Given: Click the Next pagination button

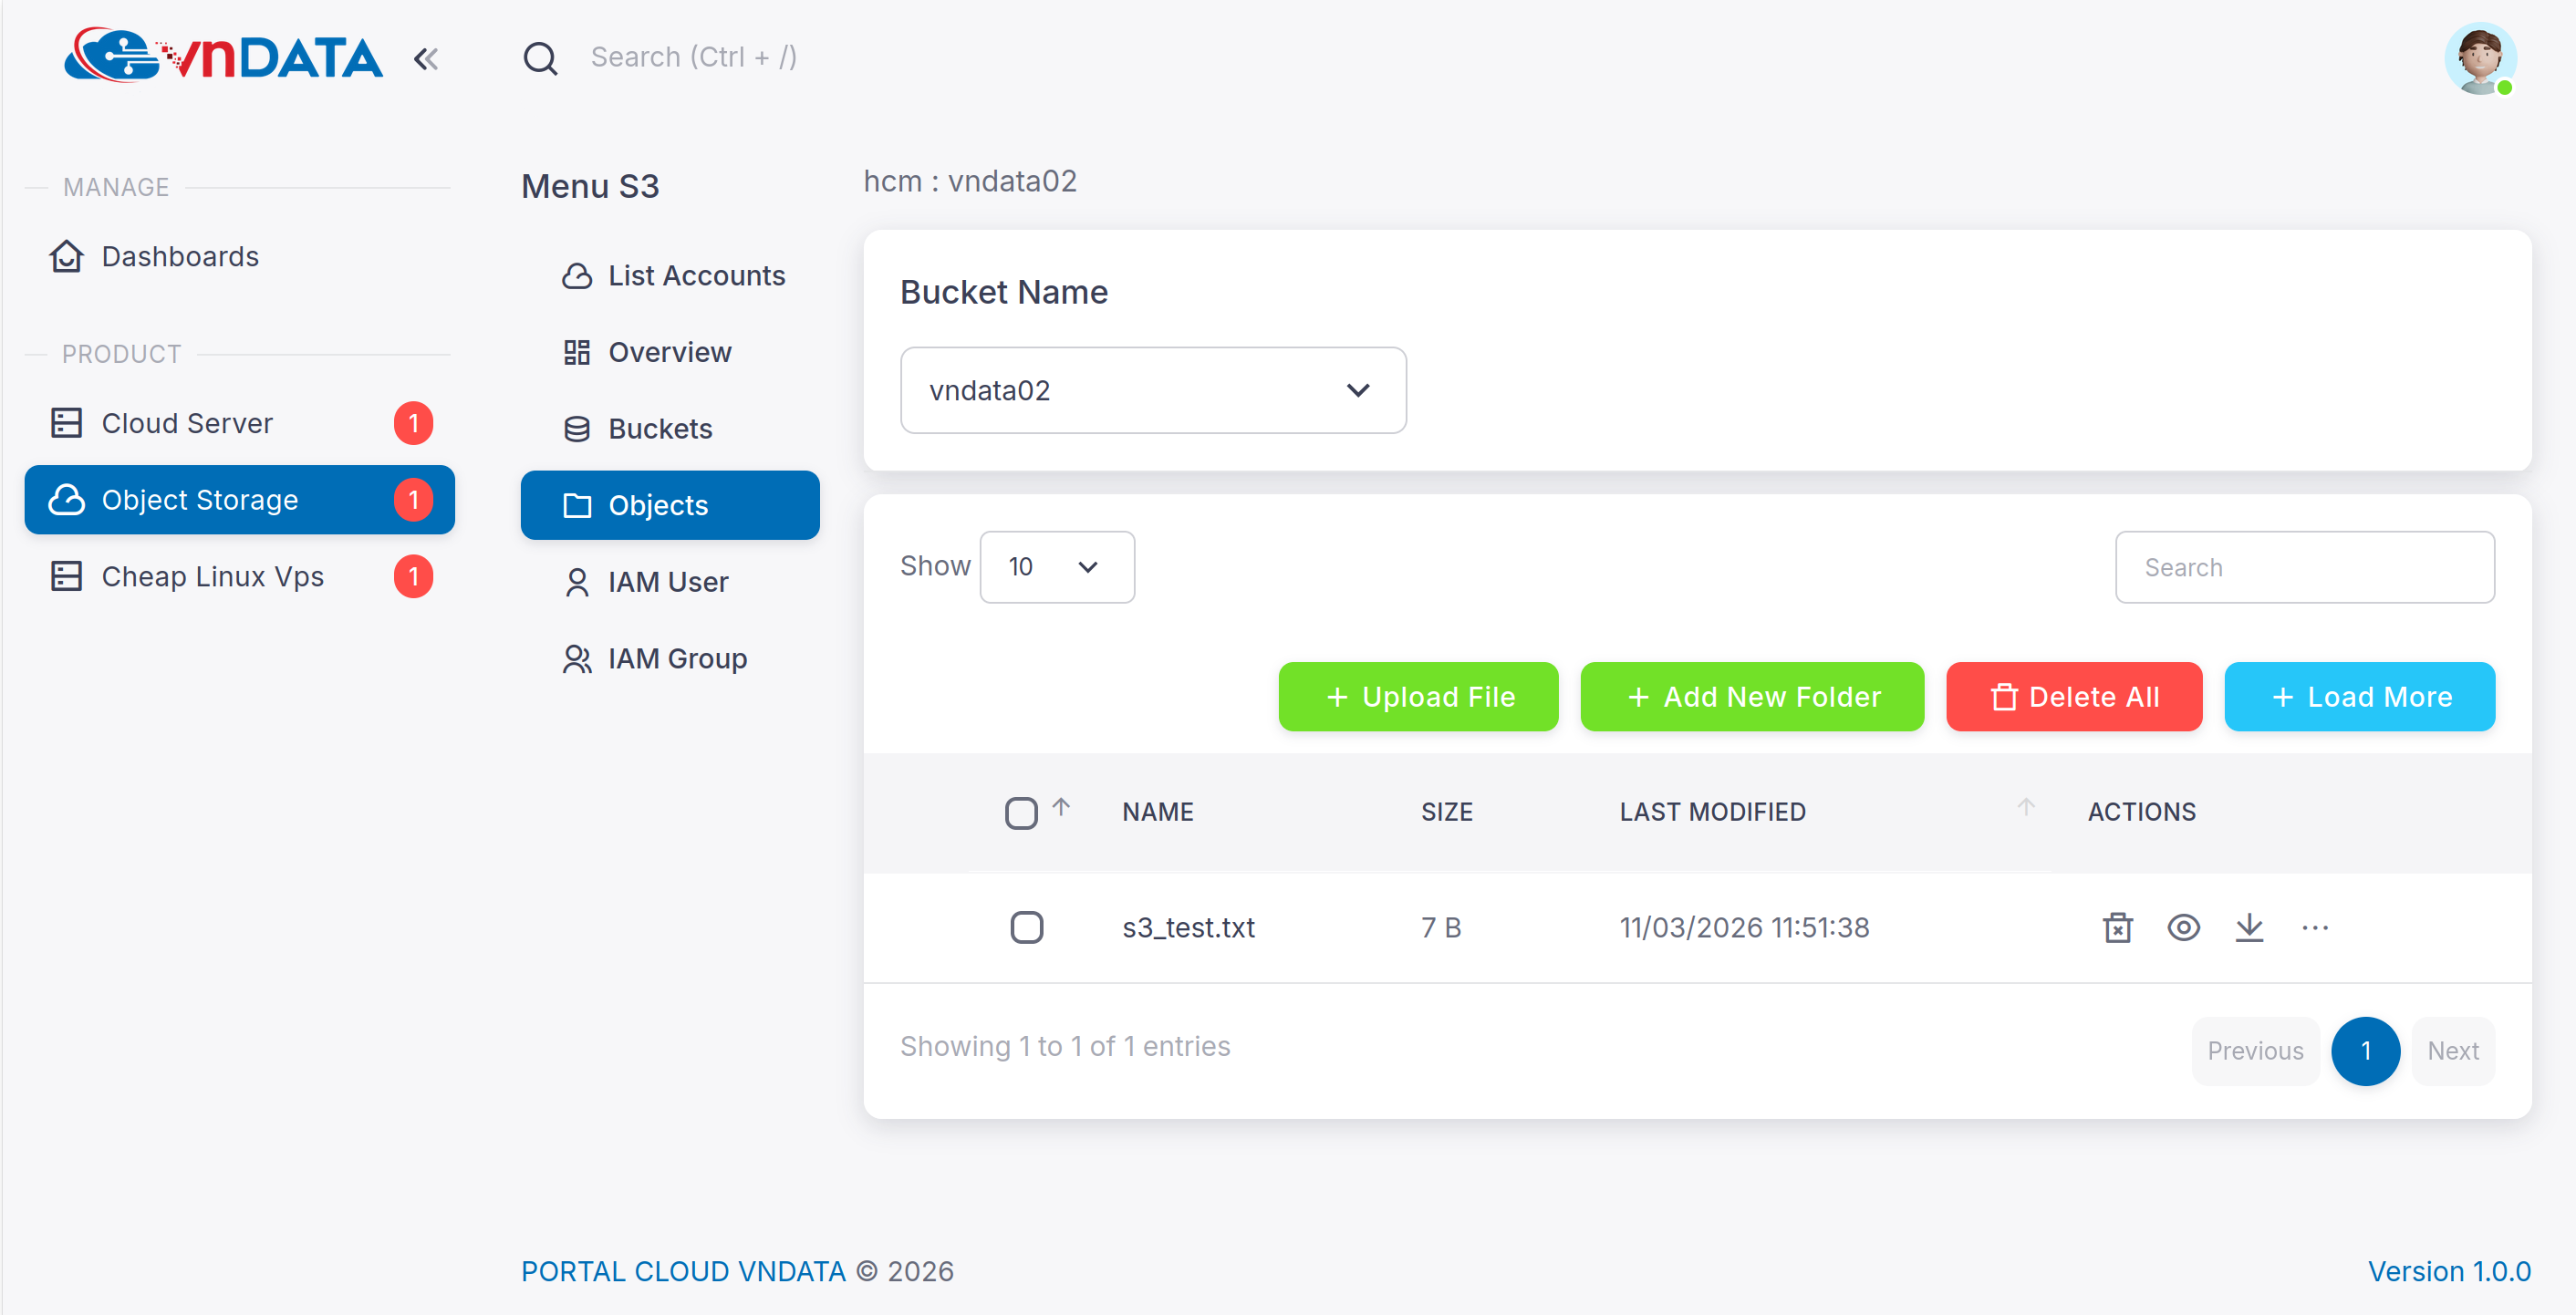Looking at the screenshot, I should point(2452,1050).
